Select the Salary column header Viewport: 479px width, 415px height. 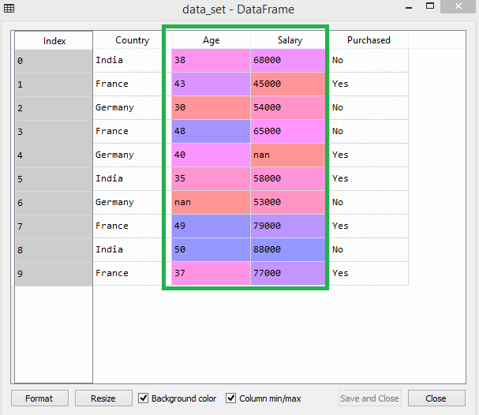pyautogui.click(x=289, y=40)
